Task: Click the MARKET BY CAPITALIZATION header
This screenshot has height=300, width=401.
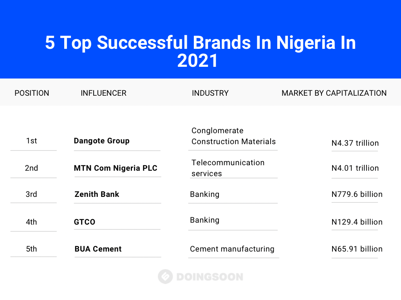Action: [334, 93]
